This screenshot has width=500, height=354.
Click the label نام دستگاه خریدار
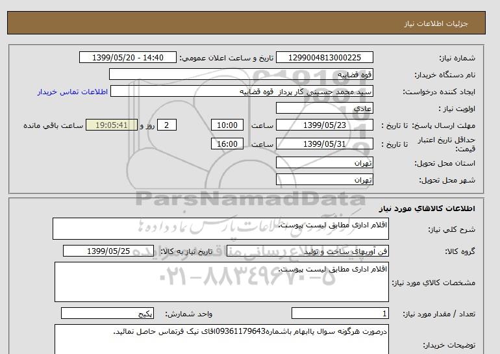click(445, 75)
